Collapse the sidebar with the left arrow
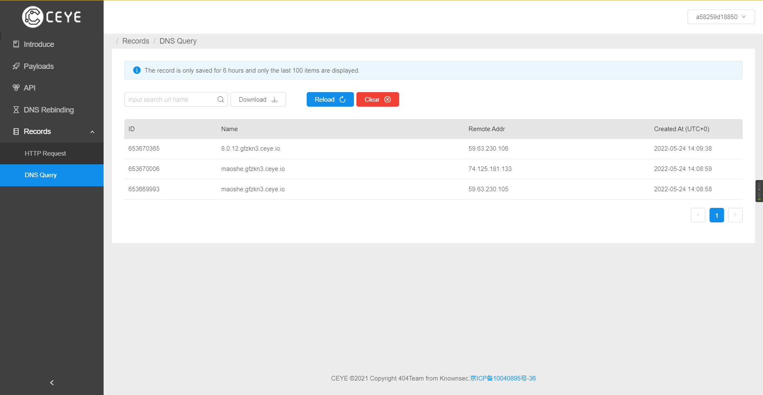This screenshot has width=763, height=395. (52, 383)
